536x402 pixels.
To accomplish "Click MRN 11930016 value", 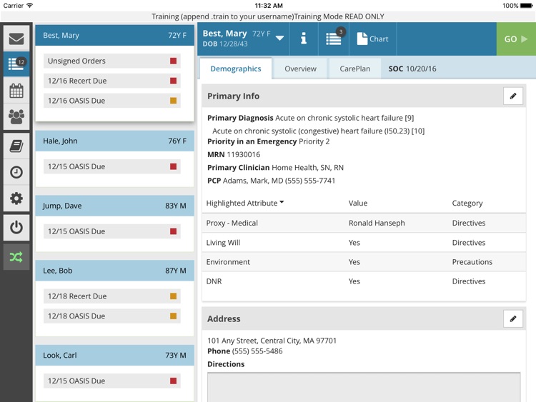I will click(x=244, y=154).
